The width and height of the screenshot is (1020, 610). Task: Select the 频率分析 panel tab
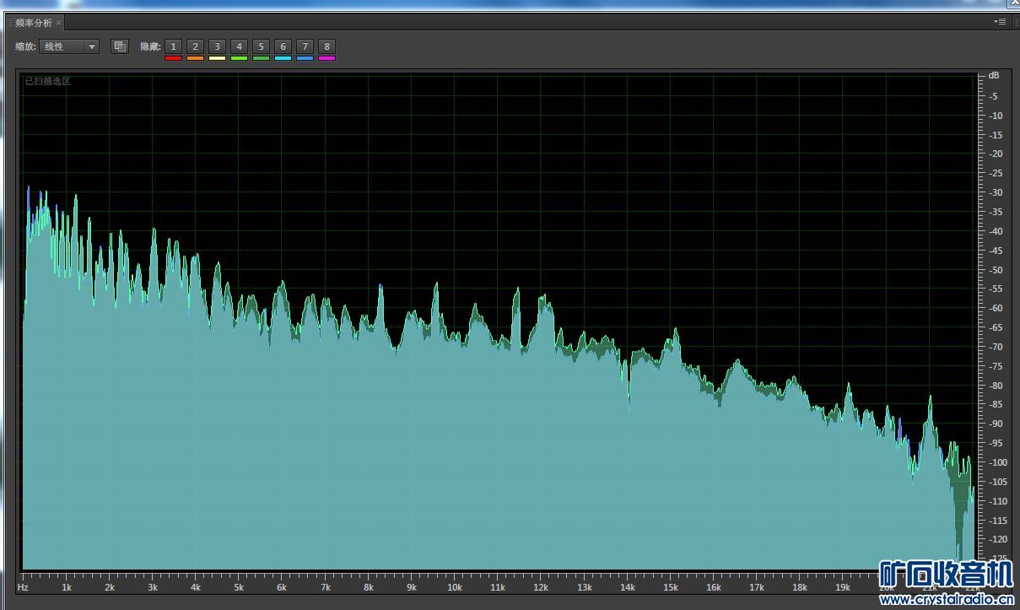tap(34, 23)
